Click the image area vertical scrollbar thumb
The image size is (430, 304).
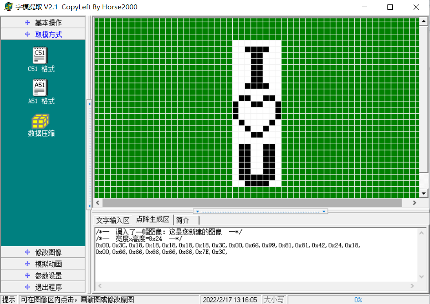(424, 99)
